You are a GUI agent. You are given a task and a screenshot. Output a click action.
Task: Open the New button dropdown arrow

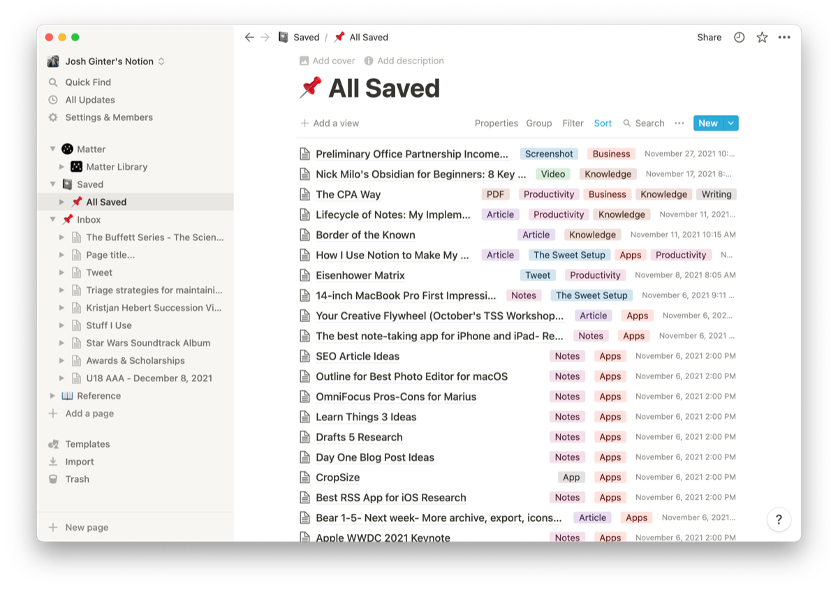(731, 124)
